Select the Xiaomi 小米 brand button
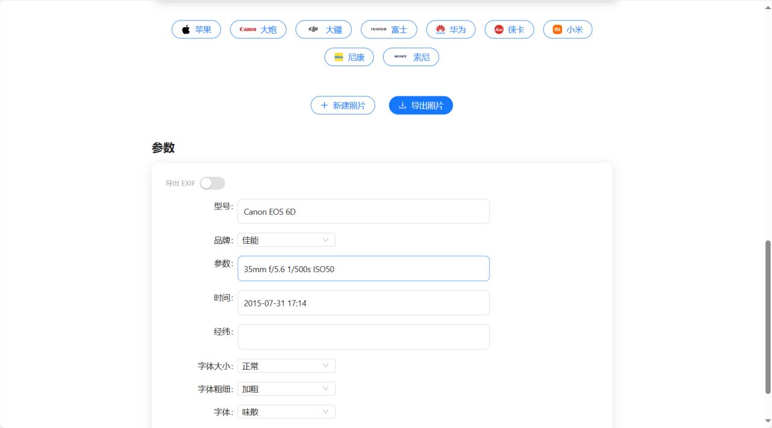The image size is (772, 428). [568, 29]
